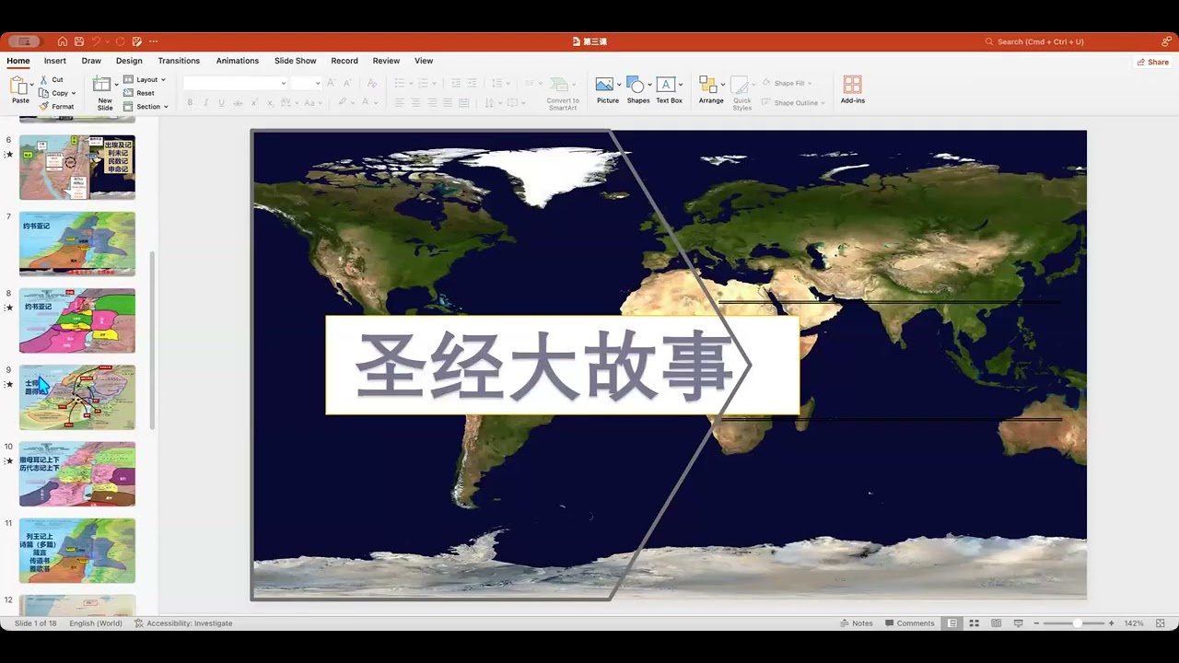The width and height of the screenshot is (1179, 663).
Task: Toggle Italic formatting
Action: [205, 102]
